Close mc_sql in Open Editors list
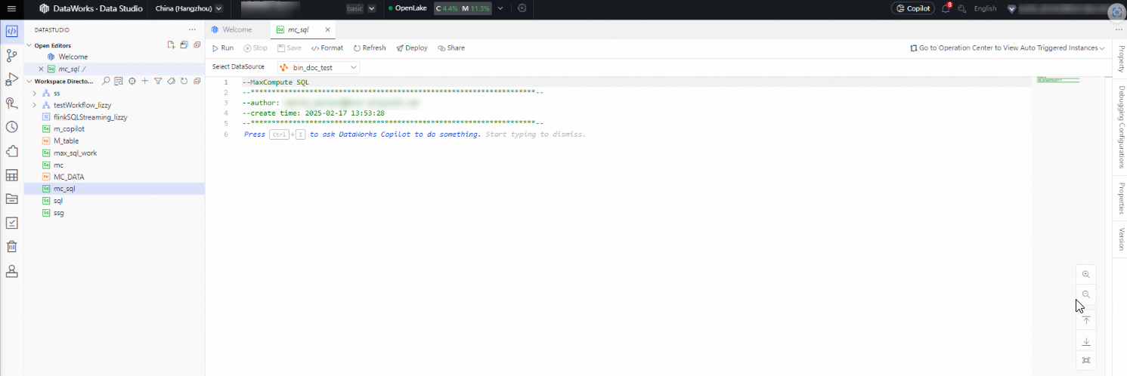 tap(41, 69)
